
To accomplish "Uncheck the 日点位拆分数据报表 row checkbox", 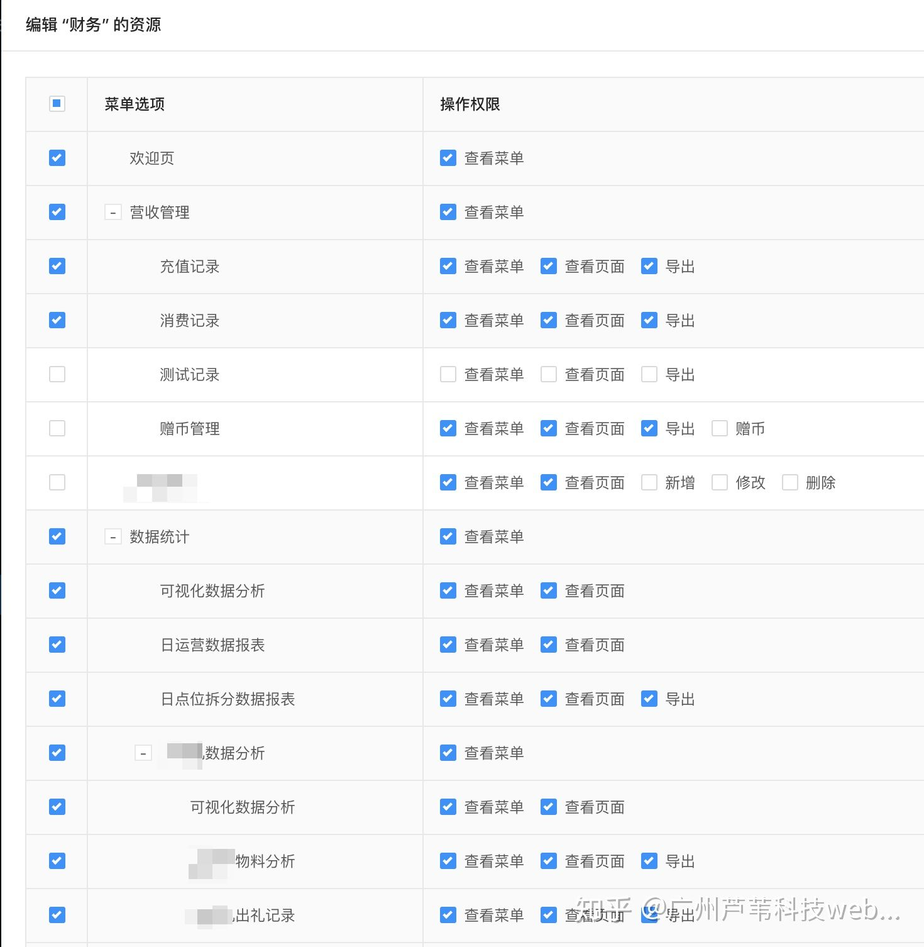I will coord(57,699).
